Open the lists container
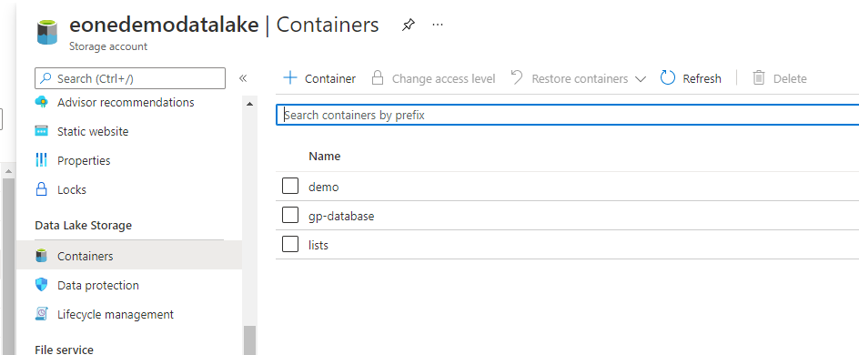Image resolution: width=859 pixels, height=355 pixels. (318, 246)
